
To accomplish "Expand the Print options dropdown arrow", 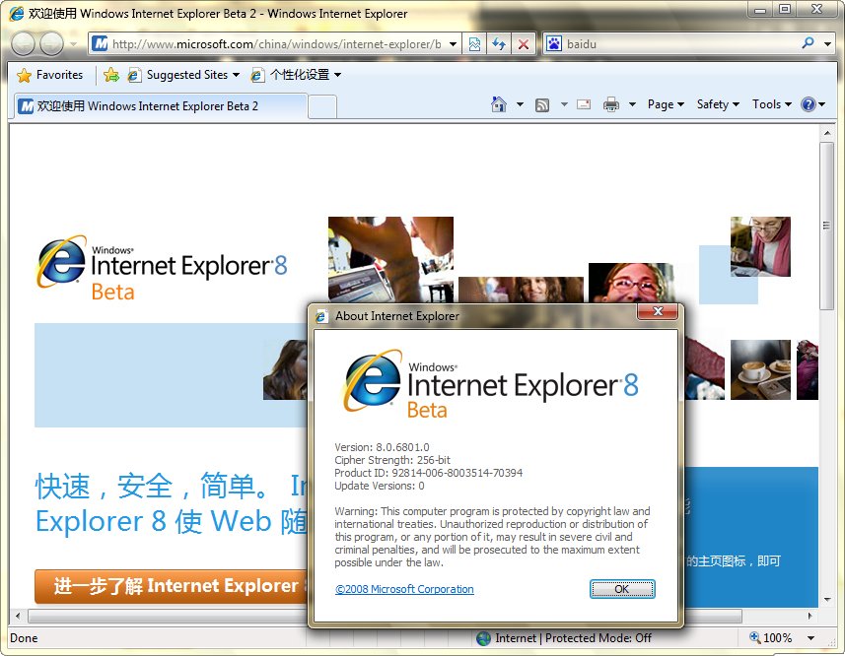I will point(633,104).
